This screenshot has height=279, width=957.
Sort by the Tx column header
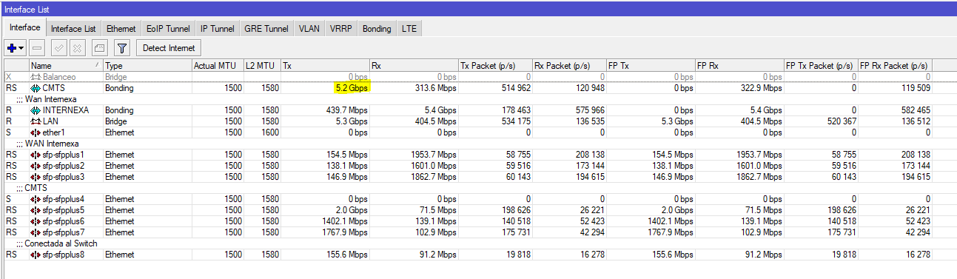coord(325,66)
